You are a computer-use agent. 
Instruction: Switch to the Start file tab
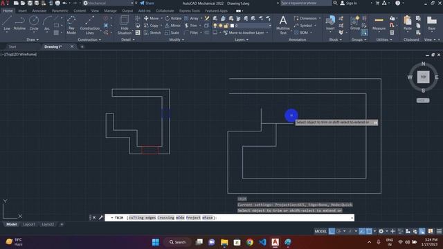click(12, 47)
